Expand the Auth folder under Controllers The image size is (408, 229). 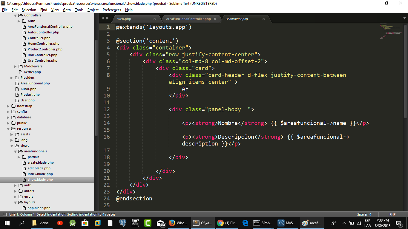[19, 21]
